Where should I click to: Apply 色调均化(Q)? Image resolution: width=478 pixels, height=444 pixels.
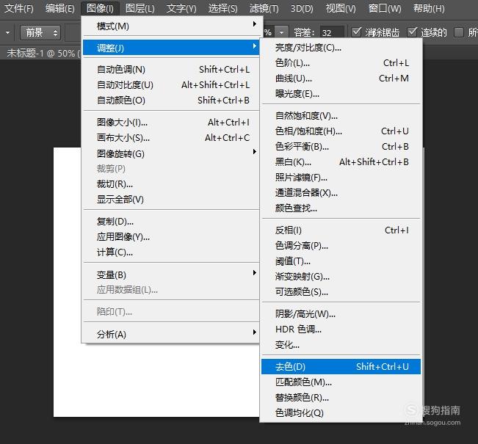click(x=341, y=413)
